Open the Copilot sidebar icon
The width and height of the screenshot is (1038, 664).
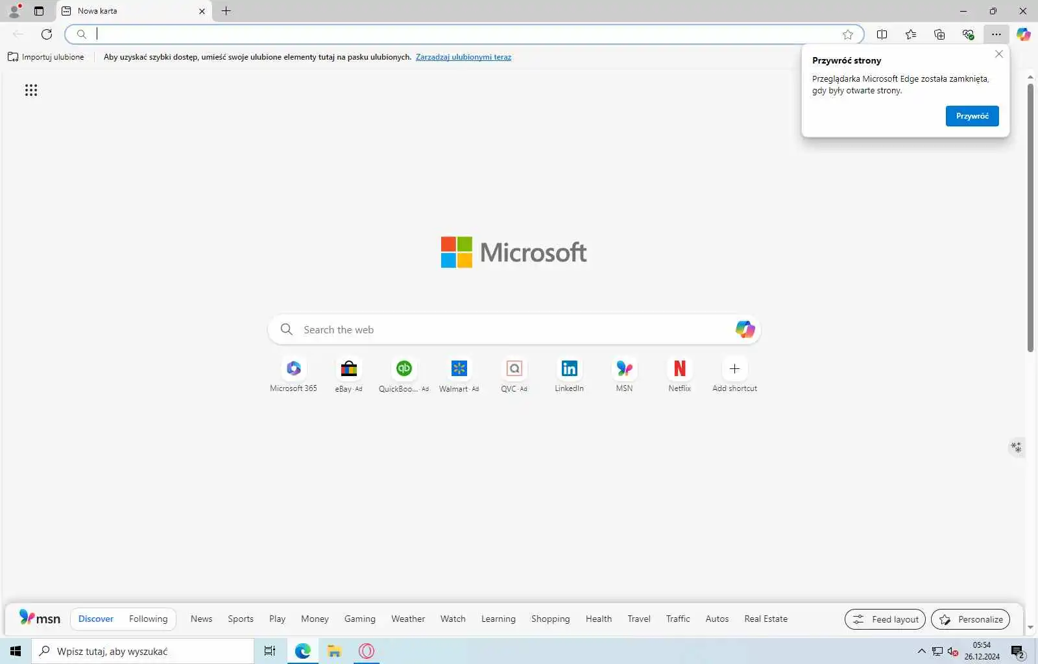(1024, 34)
